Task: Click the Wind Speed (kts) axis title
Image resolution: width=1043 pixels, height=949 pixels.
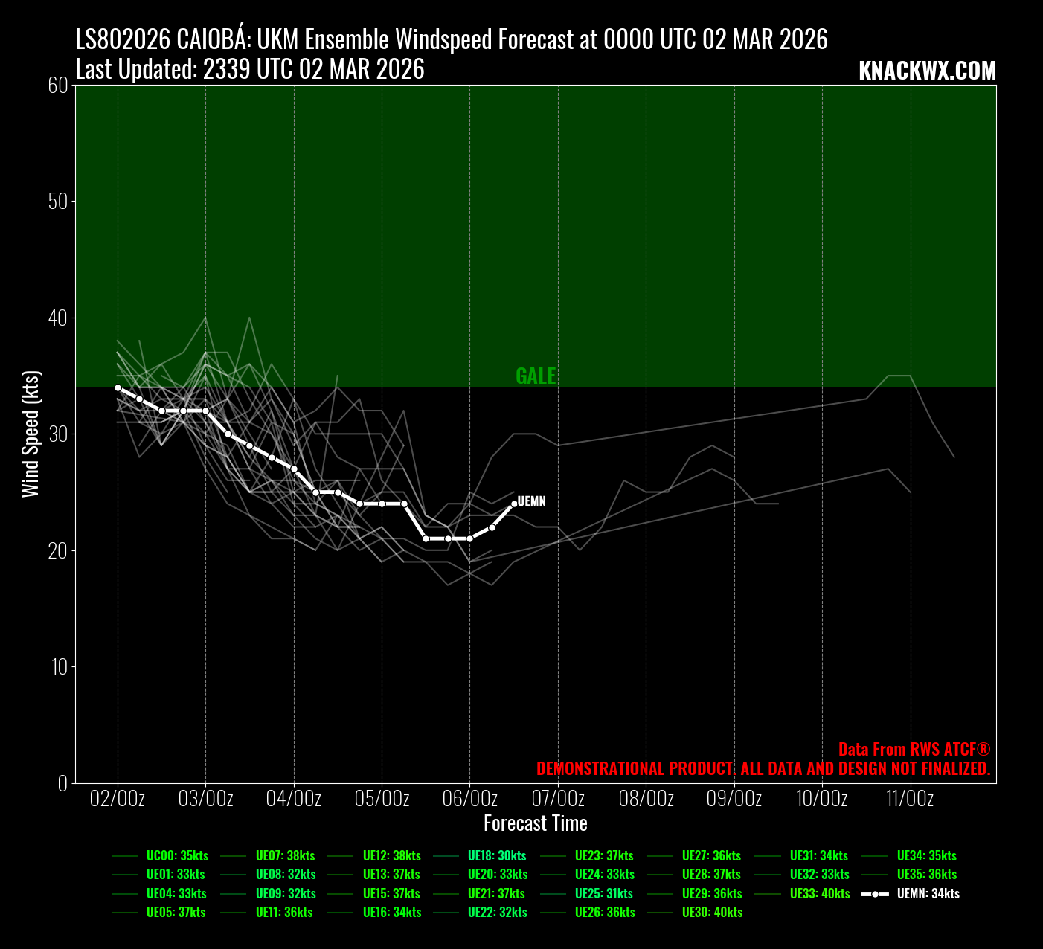Action: click(30, 434)
